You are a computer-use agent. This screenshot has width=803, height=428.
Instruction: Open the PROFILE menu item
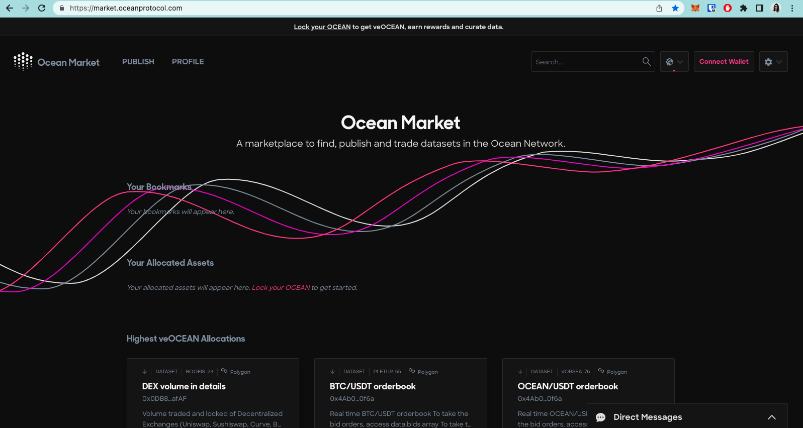point(188,62)
